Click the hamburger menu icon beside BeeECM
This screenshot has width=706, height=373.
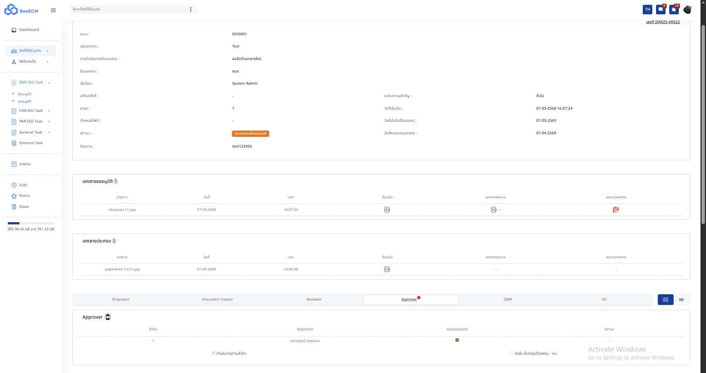[53, 10]
